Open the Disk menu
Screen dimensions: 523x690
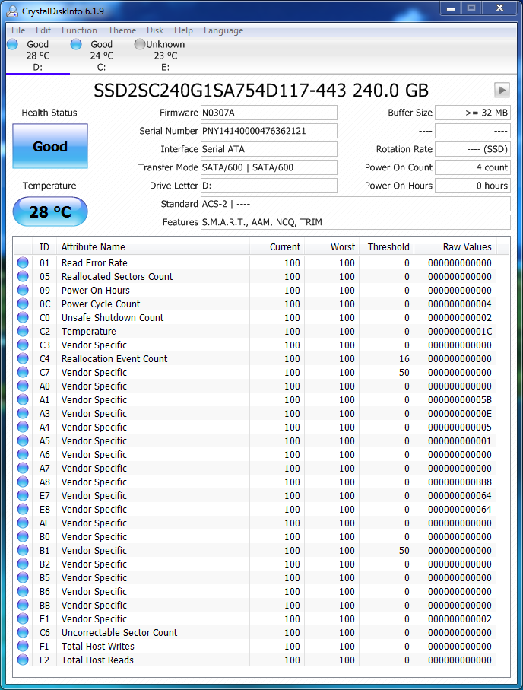click(x=155, y=30)
